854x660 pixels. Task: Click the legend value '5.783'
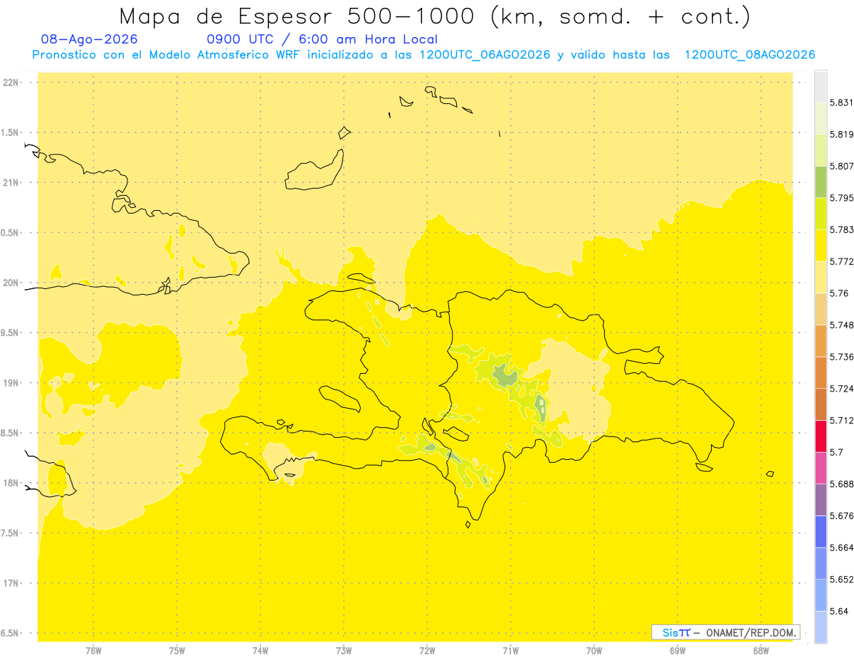[842, 230]
